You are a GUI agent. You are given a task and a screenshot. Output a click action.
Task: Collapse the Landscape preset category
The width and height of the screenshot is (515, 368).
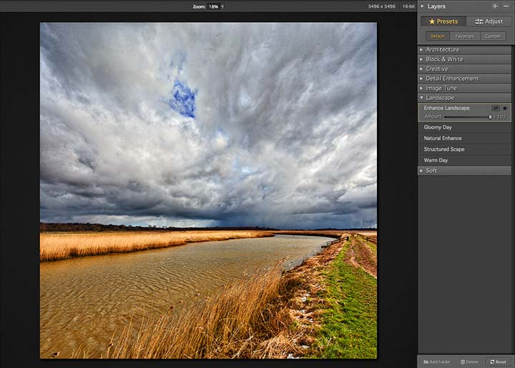coord(464,98)
